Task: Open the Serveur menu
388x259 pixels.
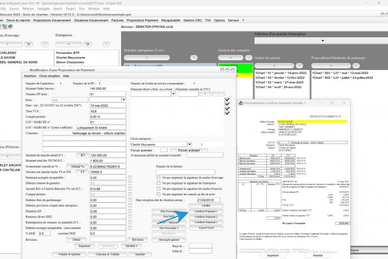Action: (x=233, y=20)
